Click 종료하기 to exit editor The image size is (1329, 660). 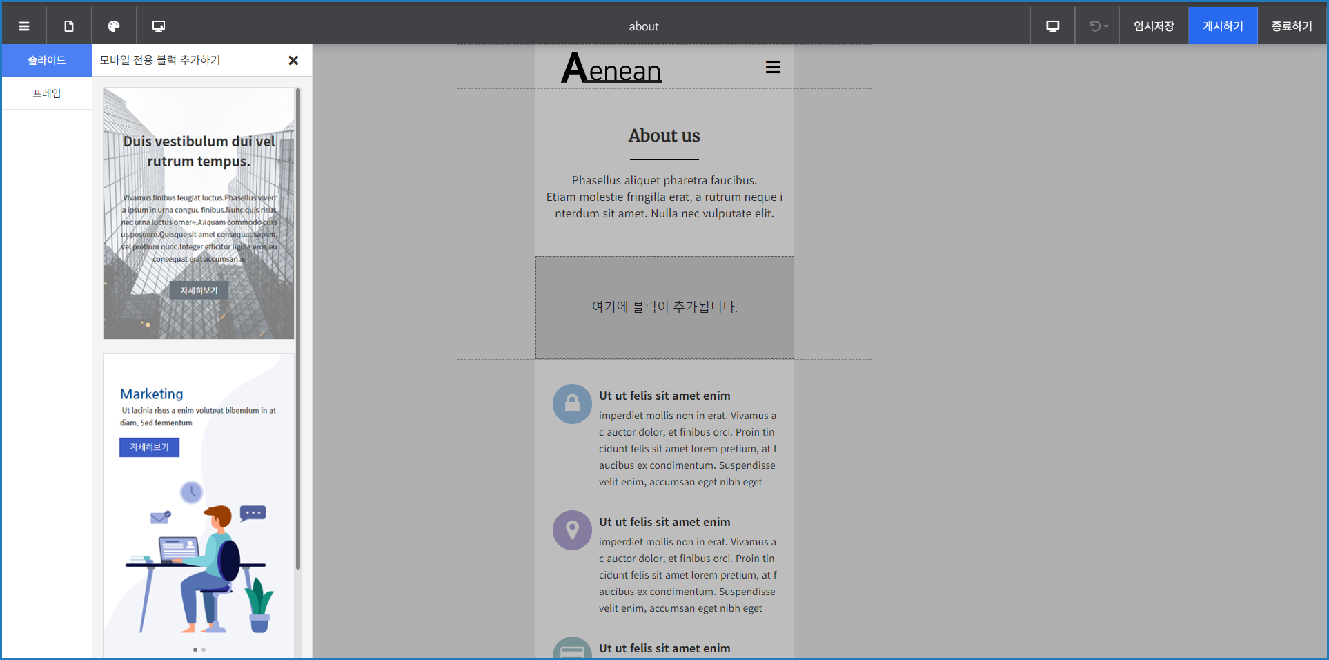[1292, 26]
